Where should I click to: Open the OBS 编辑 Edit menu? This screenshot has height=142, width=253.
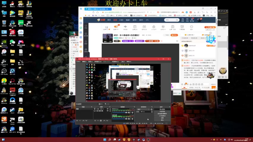(84, 62)
